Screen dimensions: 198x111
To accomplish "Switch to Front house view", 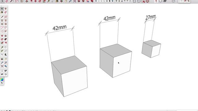I will pyautogui.click(x=122, y=1).
